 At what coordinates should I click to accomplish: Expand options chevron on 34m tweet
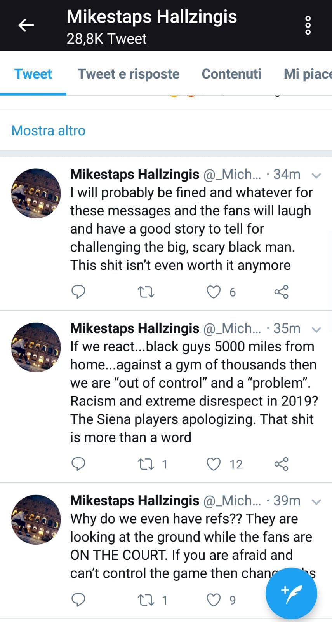[316, 175]
